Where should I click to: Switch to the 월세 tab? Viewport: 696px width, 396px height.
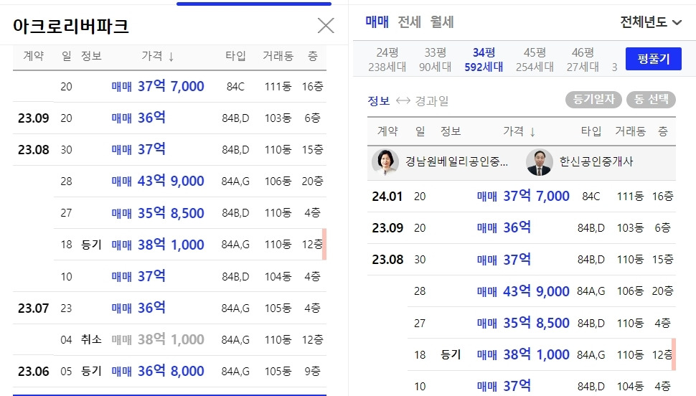442,22
